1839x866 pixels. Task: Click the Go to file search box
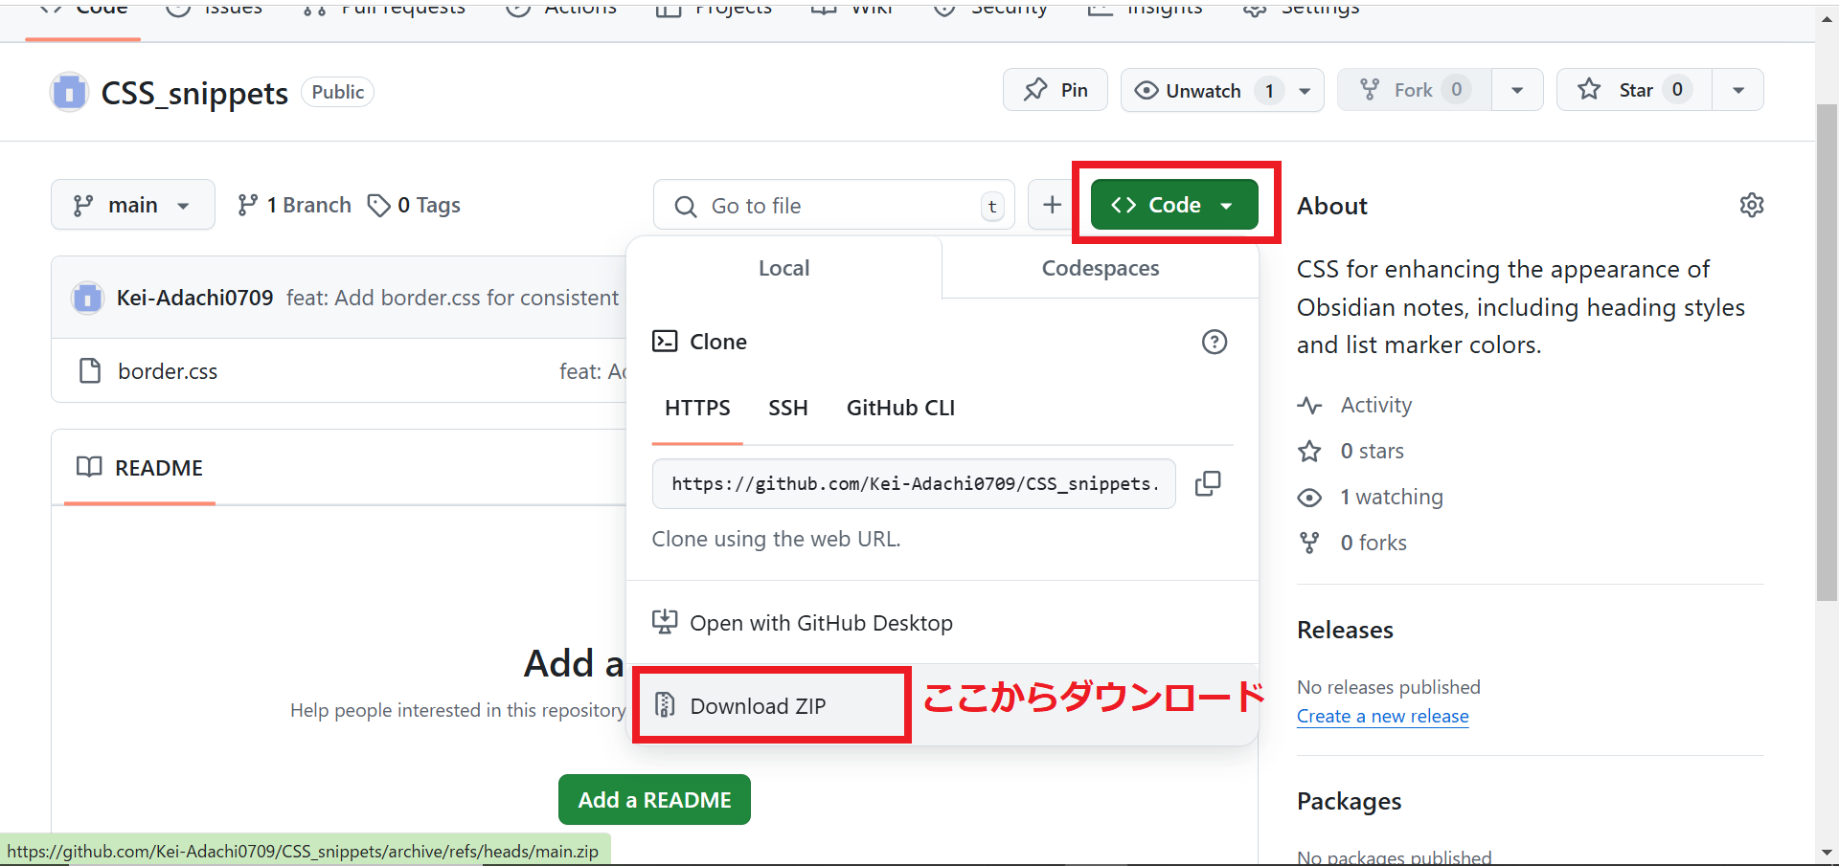tap(834, 205)
